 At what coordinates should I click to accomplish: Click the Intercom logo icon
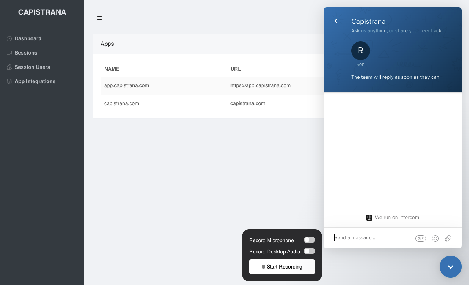click(x=369, y=217)
